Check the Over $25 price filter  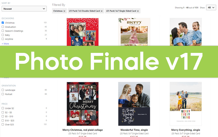[x=3, y=125]
